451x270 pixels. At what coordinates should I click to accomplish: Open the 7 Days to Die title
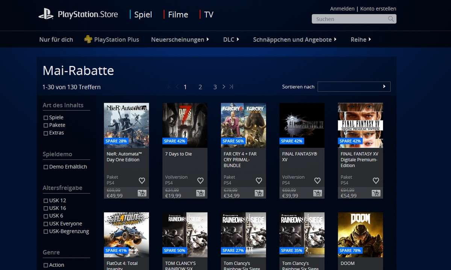(179, 154)
